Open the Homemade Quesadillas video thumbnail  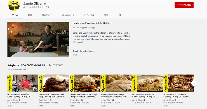23,83
